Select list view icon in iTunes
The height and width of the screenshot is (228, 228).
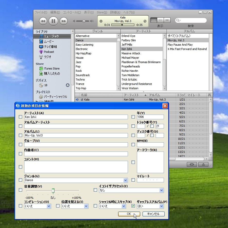pos(154,20)
